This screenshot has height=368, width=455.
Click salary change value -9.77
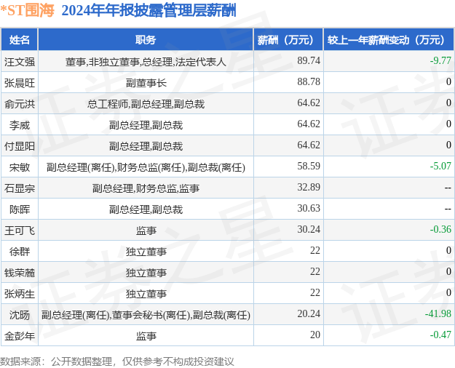click(x=440, y=60)
